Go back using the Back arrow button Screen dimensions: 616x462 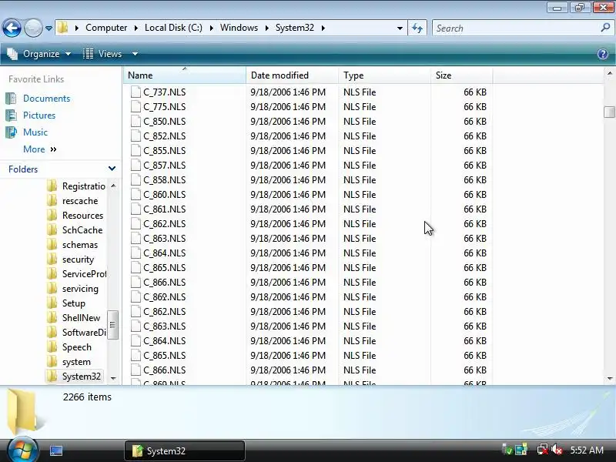click(x=12, y=28)
